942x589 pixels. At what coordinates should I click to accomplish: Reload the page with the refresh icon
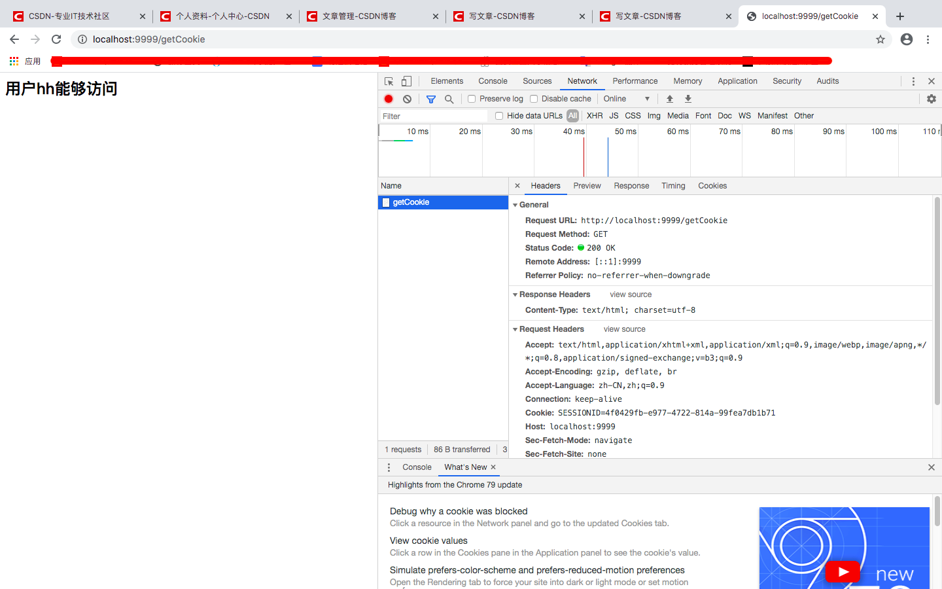[56, 39]
